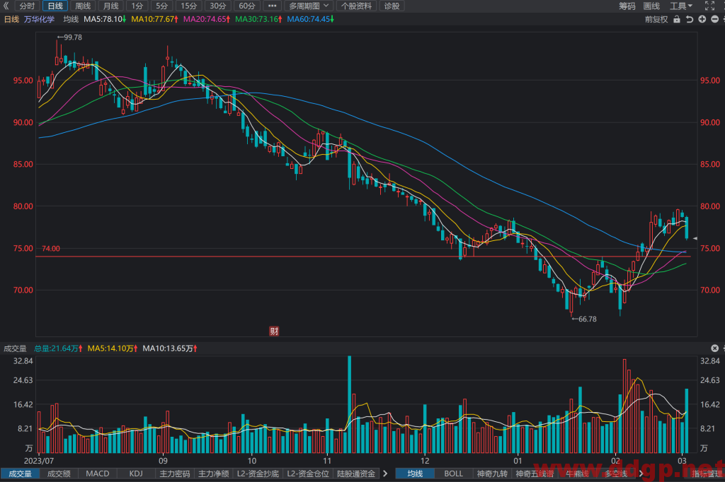The image size is (725, 482).
Task: Switch to 月线 monthly period
Action: (x=110, y=6)
